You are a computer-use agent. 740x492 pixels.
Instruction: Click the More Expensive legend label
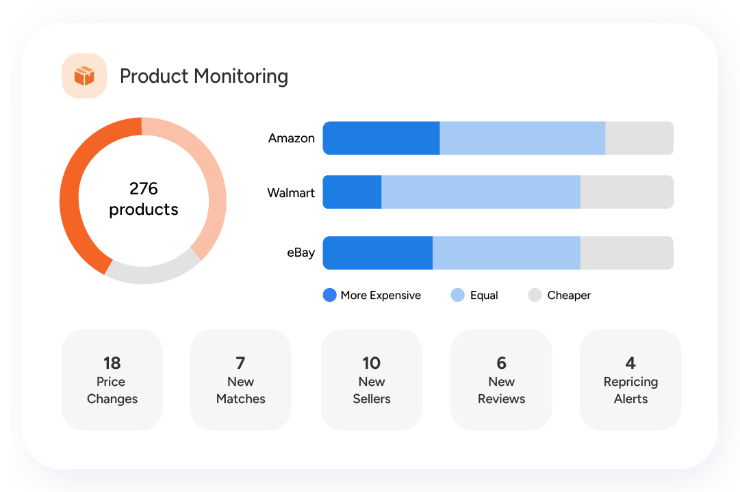pyautogui.click(x=381, y=296)
